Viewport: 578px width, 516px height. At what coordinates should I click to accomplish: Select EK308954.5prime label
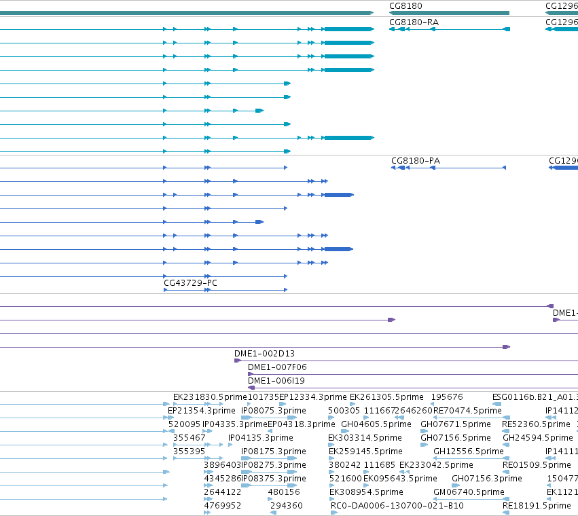pos(366,492)
